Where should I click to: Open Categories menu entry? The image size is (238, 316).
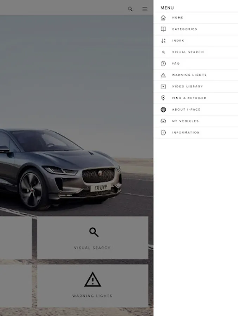196,29
